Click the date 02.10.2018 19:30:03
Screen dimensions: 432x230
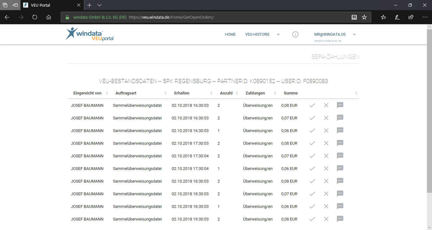click(x=190, y=219)
